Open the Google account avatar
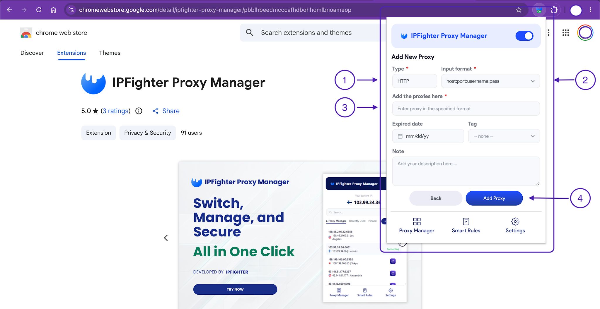Viewport: 600px width, 309px height. [x=585, y=32]
